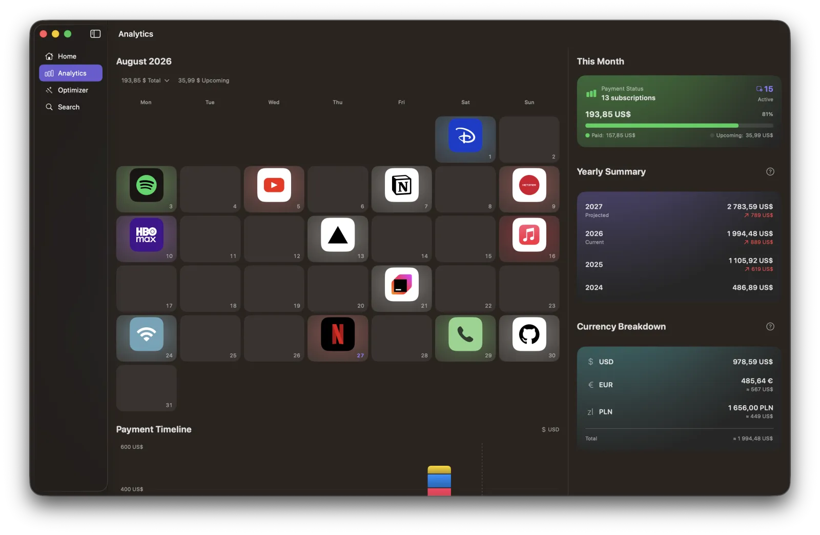Select the EUR currency row
This screenshot has height=535, width=820.
pyautogui.click(x=679, y=385)
